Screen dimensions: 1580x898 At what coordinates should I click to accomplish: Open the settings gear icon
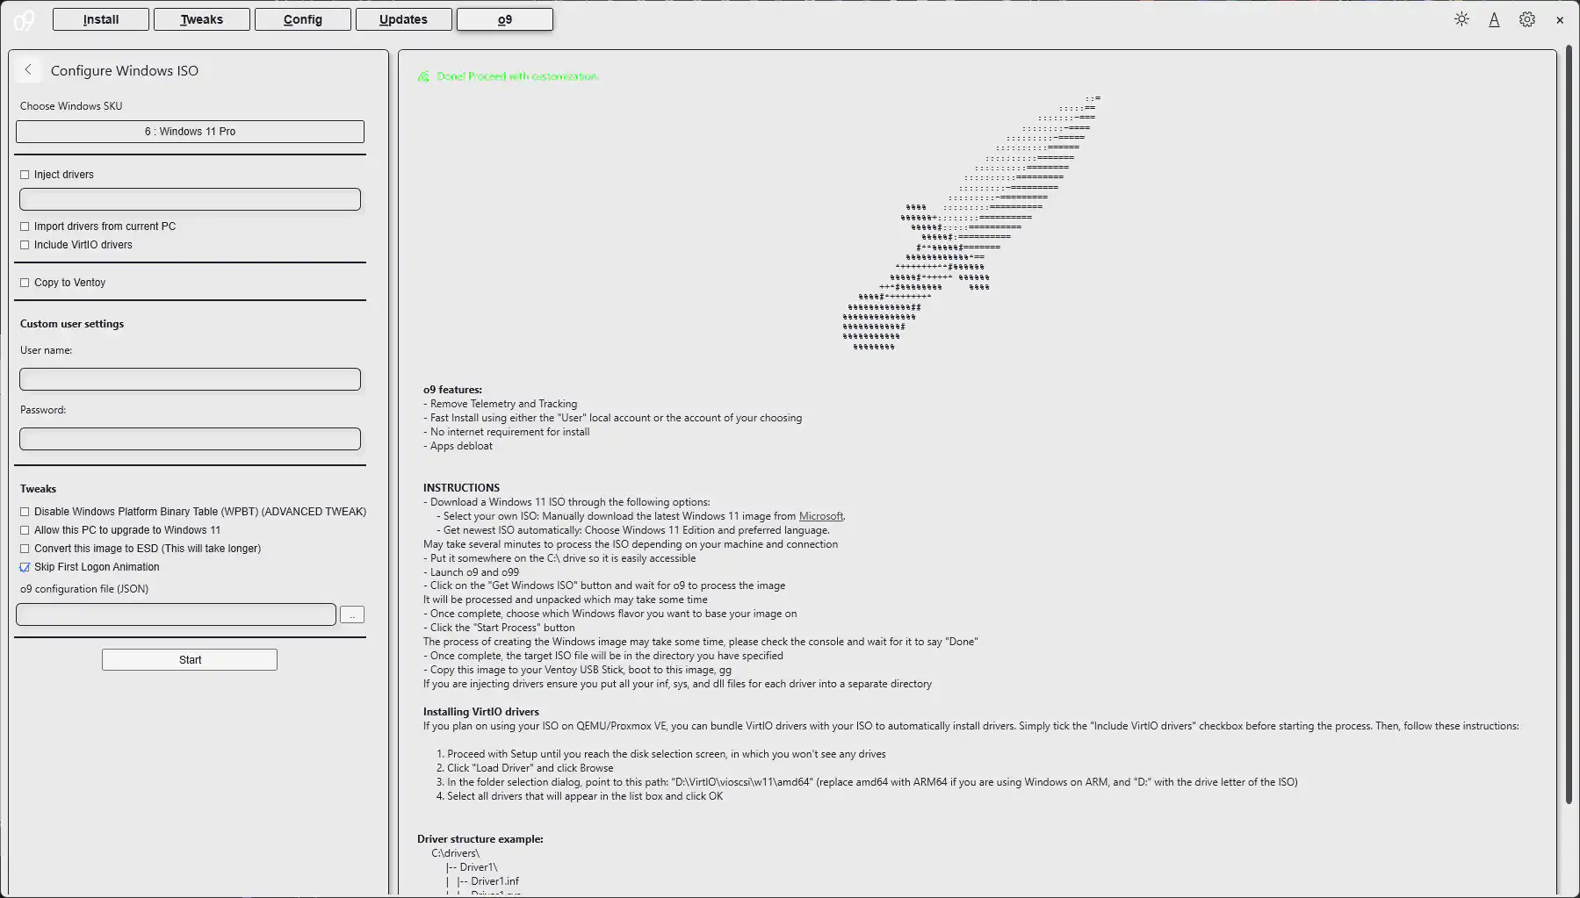[x=1527, y=19]
